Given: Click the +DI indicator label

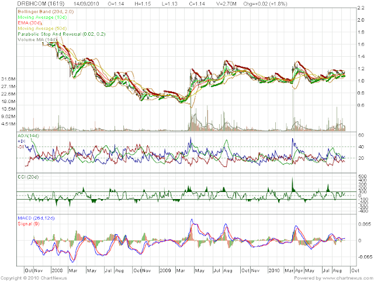Looking at the screenshot, I should pos(21,141).
